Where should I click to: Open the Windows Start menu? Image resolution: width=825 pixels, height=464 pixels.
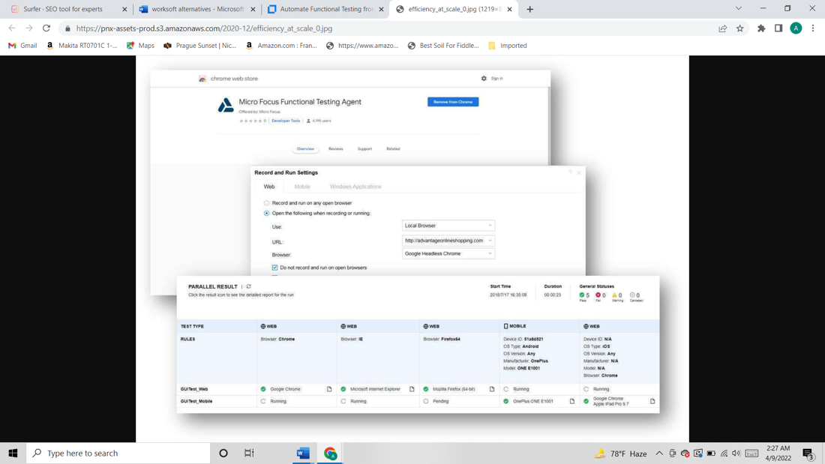13,453
